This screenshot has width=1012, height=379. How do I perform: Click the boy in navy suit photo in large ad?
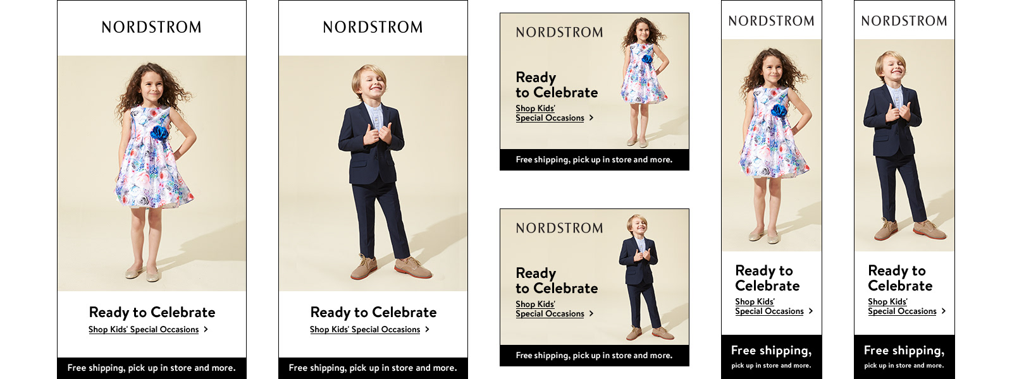coord(373,173)
